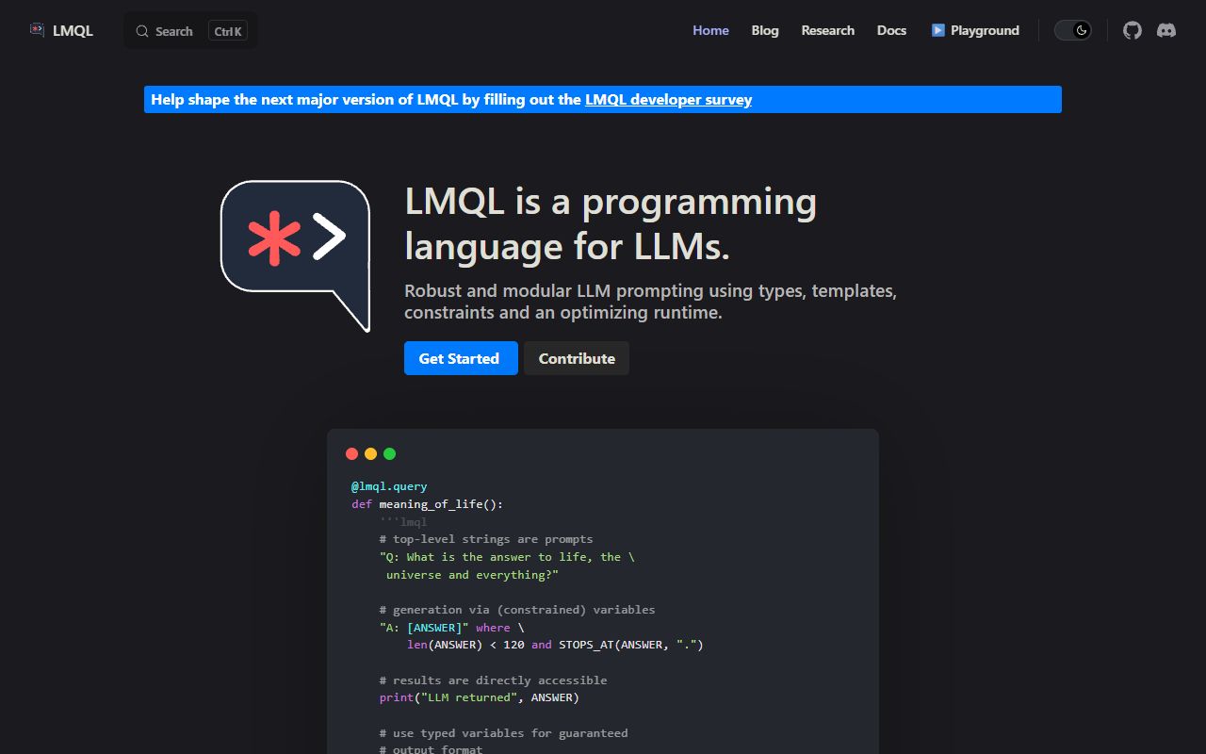Click the green dot on the code window
This screenshot has width=1206, height=754.
point(389,453)
